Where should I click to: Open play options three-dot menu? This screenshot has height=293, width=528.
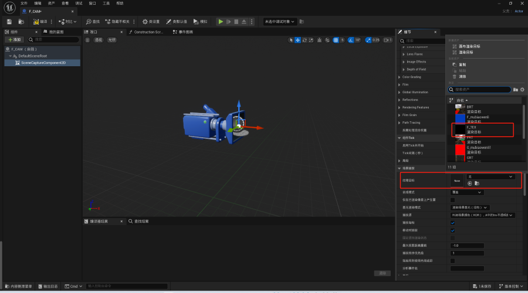point(252,22)
